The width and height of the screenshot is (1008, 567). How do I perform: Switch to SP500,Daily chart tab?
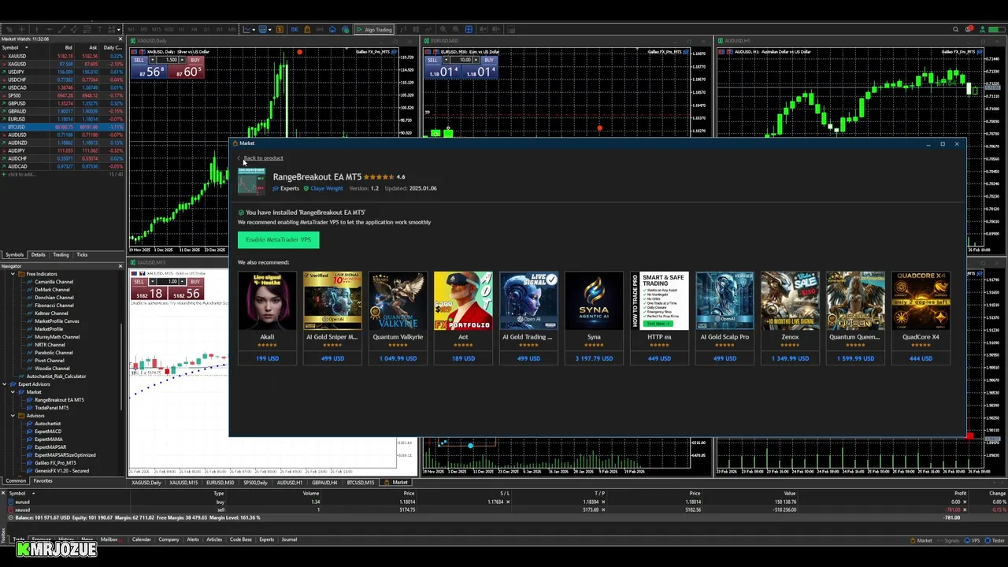(255, 483)
